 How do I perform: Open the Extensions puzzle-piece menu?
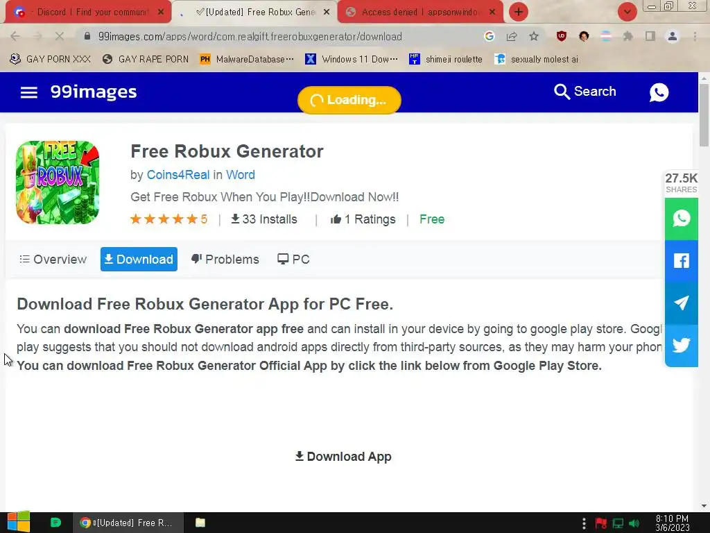(627, 36)
